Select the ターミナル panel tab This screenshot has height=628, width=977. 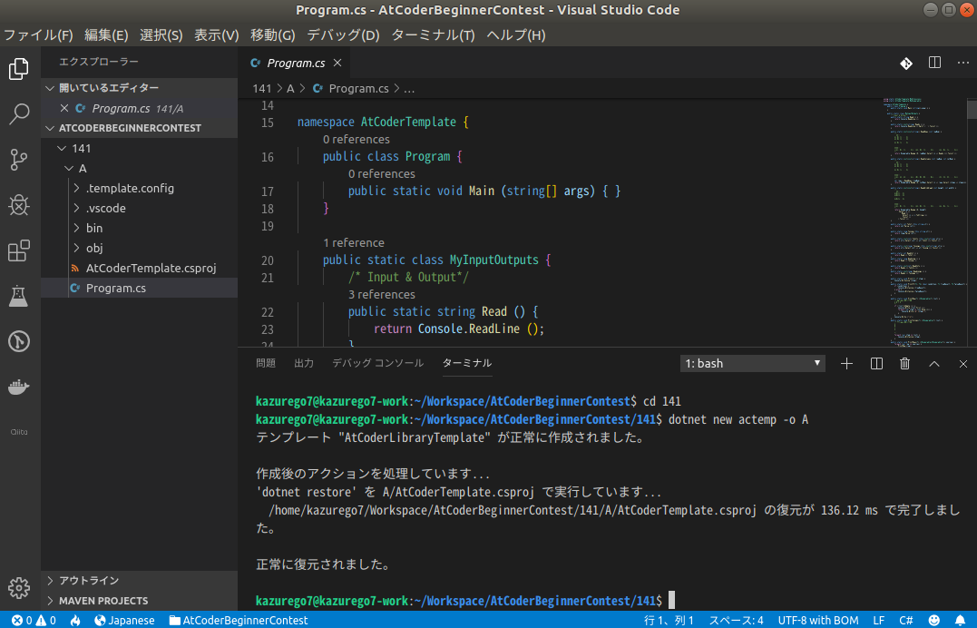tap(467, 363)
